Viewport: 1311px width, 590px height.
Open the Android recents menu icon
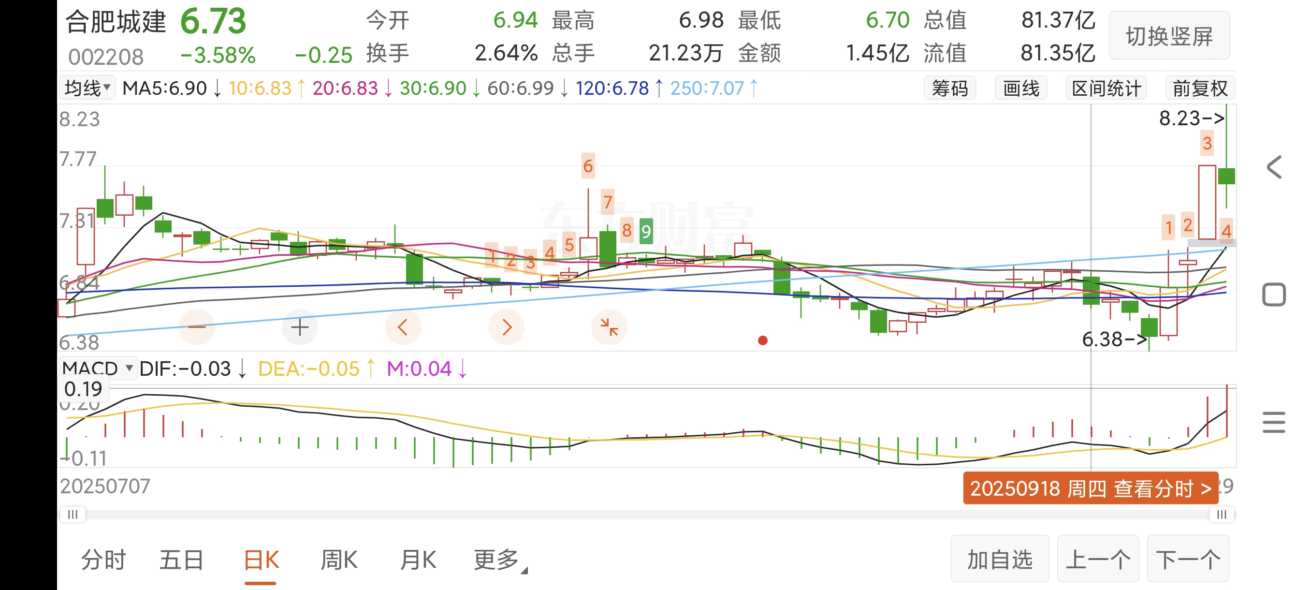1274,423
